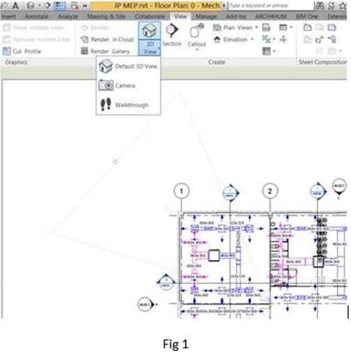Click the camera view boundary control circle
The height and width of the screenshot is (358, 351).
pos(115,162)
